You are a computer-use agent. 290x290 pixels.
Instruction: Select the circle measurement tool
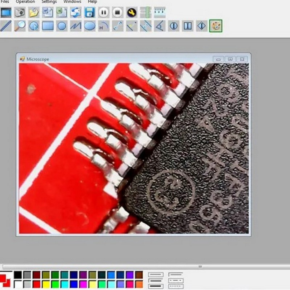(x=62, y=26)
